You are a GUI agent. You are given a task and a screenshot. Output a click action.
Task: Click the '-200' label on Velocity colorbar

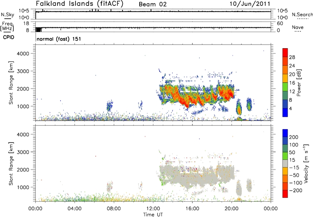point(296,190)
